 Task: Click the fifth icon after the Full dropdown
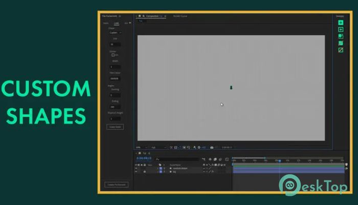click(x=188, y=148)
